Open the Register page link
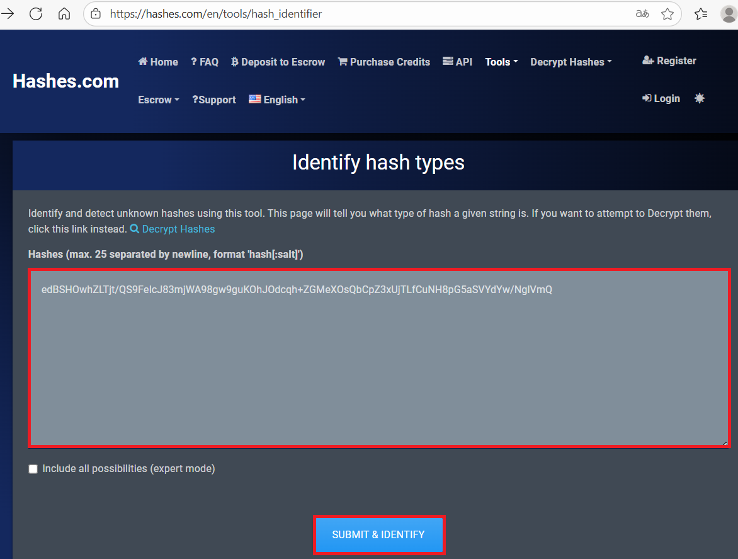Image resolution: width=738 pixels, height=559 pixels. pyautogui.click(x=669, y=61)
